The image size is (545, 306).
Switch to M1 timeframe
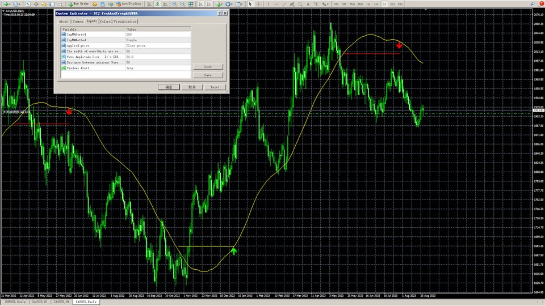click(x=336, y=4)
